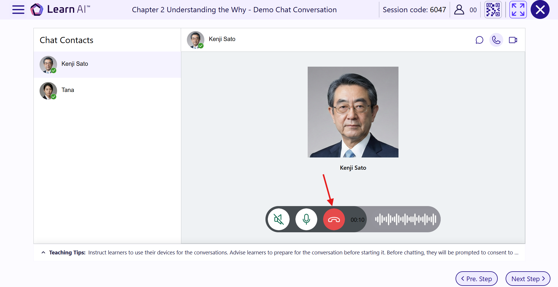The height and width of the screenshot is (287, 558).
Task: Click the call timer 00:10
Action: (357, 220)
